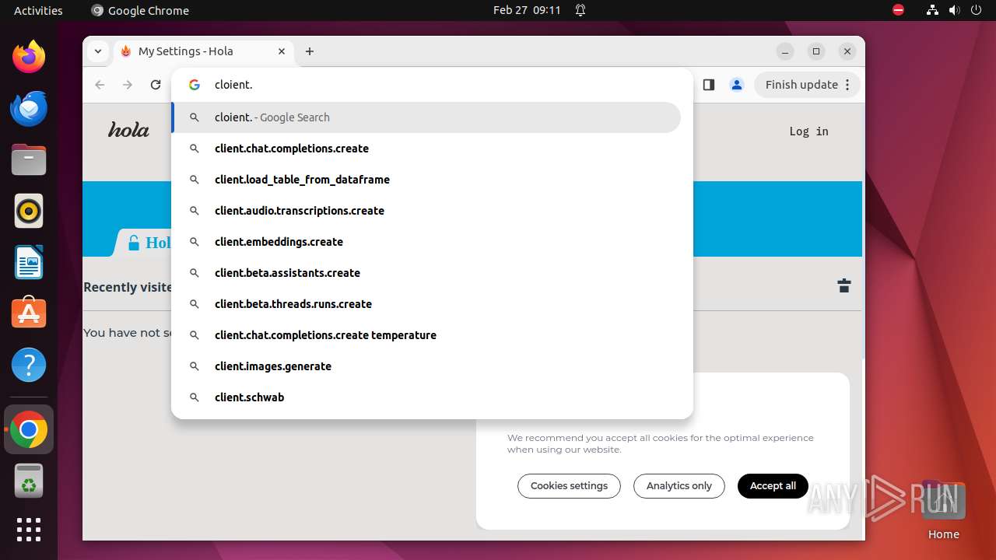The height and width of the screenshot is (560, 996).
Task: Open the Chrome profile avatar
Action: pyautogui.click(x=736, y=85)
